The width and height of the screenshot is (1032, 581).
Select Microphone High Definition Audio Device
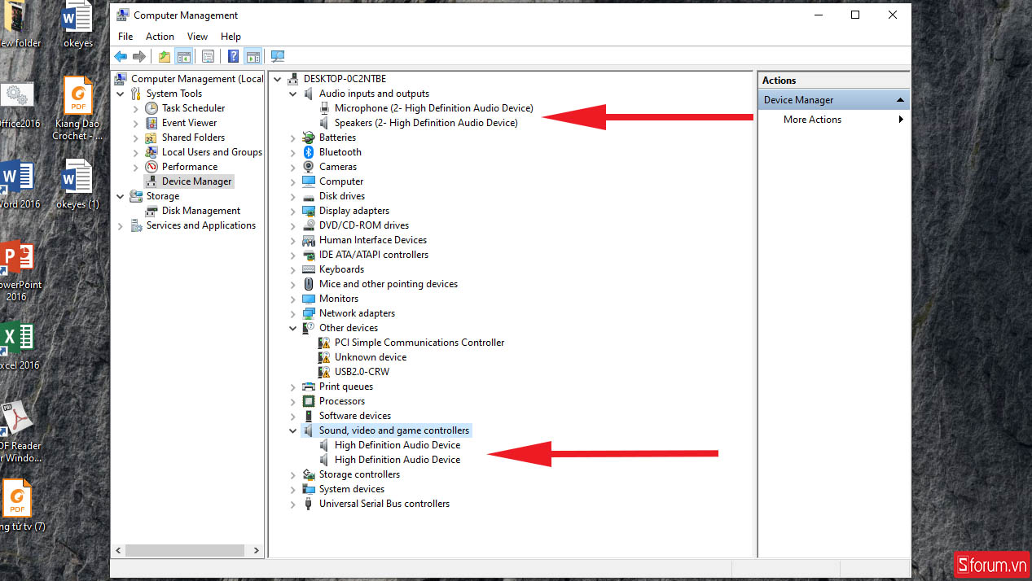click(433, 108)
